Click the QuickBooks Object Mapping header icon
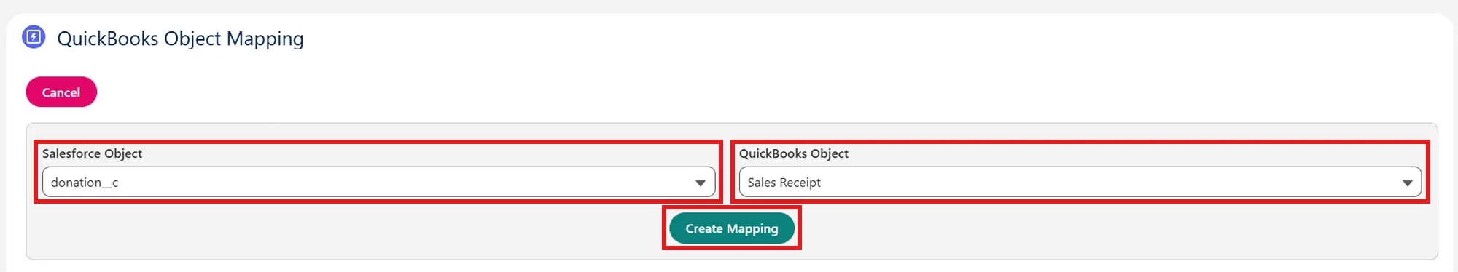 click(x=34, y=36)
